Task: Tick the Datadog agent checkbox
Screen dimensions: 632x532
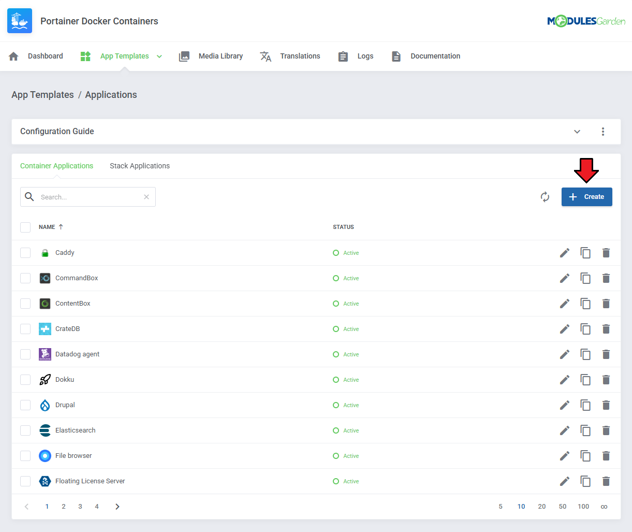Action: coord(25,354)
